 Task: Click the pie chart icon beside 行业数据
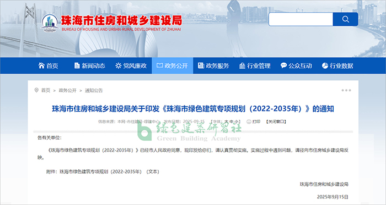pos(325,65)
